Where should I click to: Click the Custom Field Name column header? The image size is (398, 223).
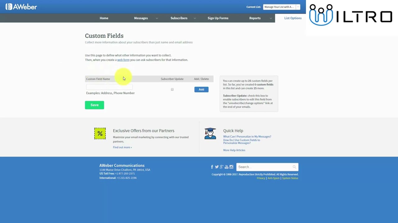coord(98,79)
